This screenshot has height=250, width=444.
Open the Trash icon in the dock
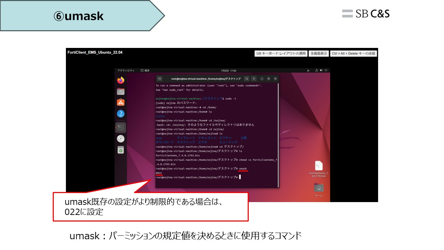click(120, 150)
